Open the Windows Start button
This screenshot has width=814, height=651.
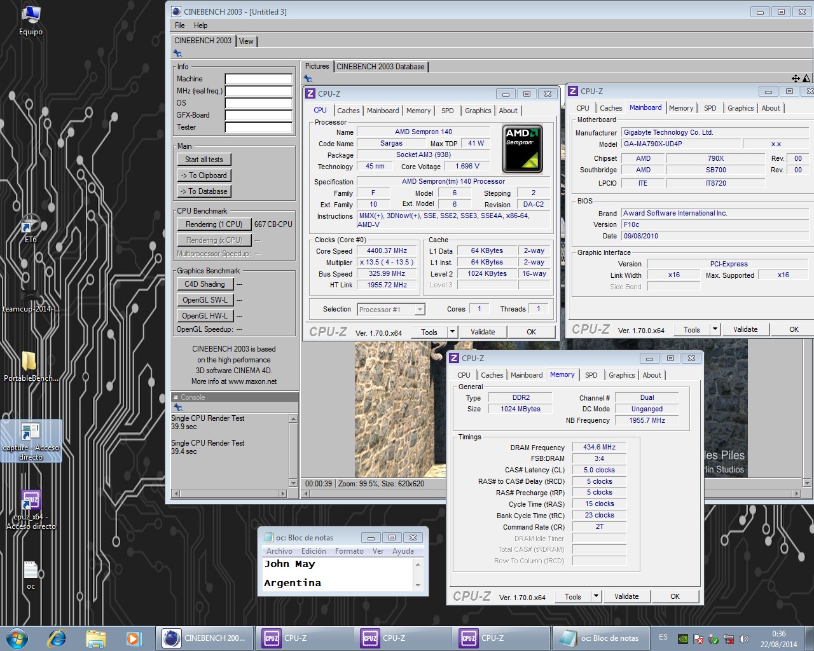click(x=17, y=638)
